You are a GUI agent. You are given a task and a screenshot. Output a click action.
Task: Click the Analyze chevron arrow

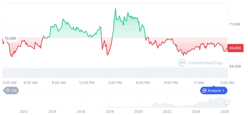[x=223, y=91]
